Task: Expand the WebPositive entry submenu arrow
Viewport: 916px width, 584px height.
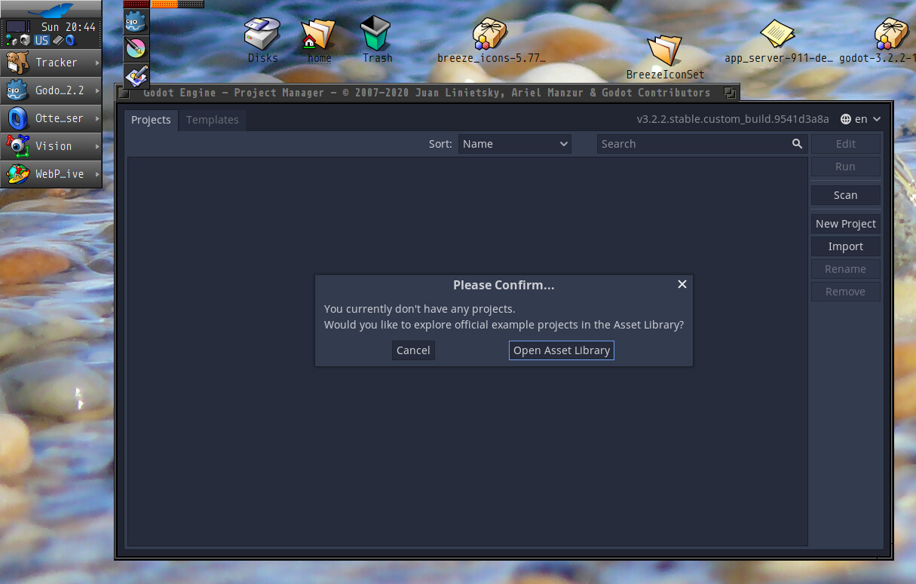Action: (x=98, y=174)
